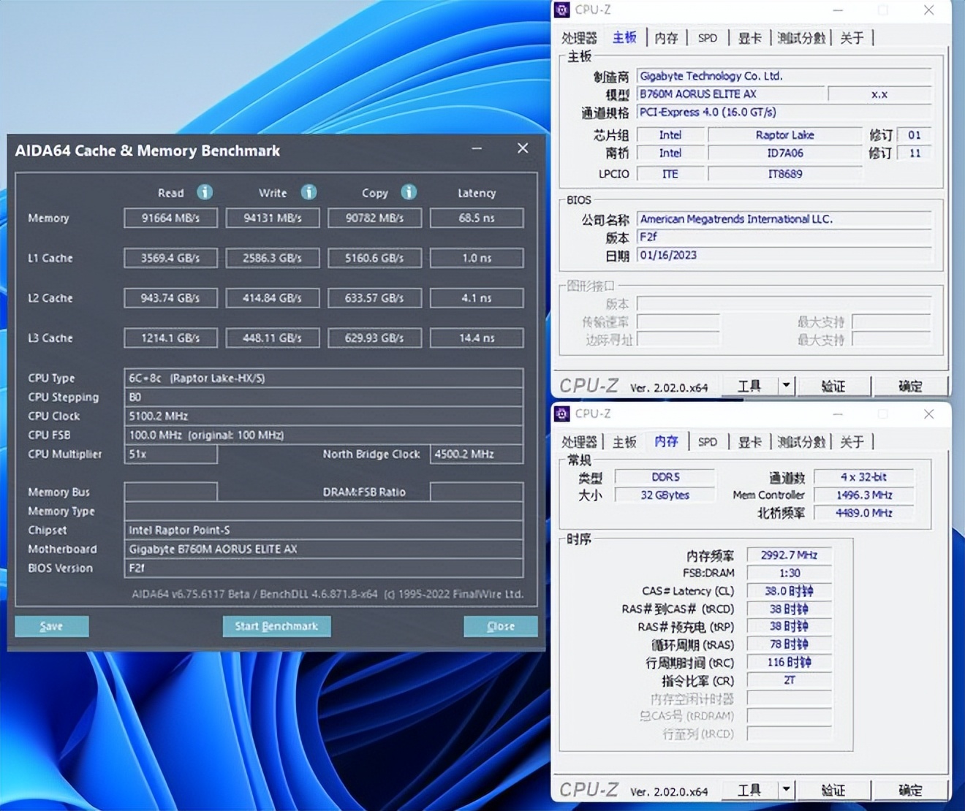Screen dimensions: 965x811
Task: Open the 工具 (Tools) dropdown in bottom CPU-Z window
Action: click(x=748, y=790)
